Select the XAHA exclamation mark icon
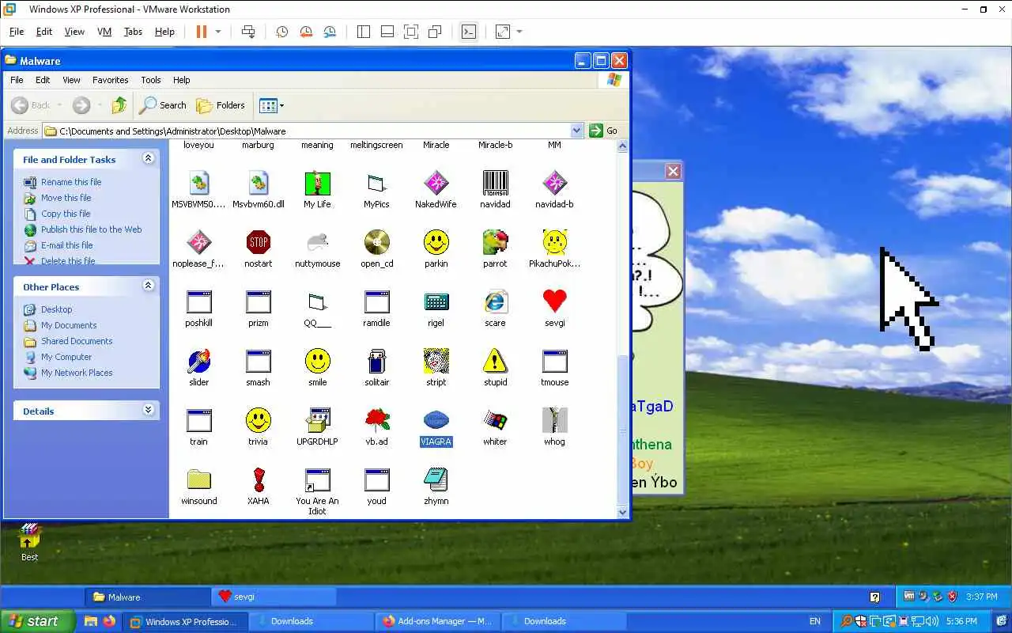The image size is (1012, 633). [258, 479]
